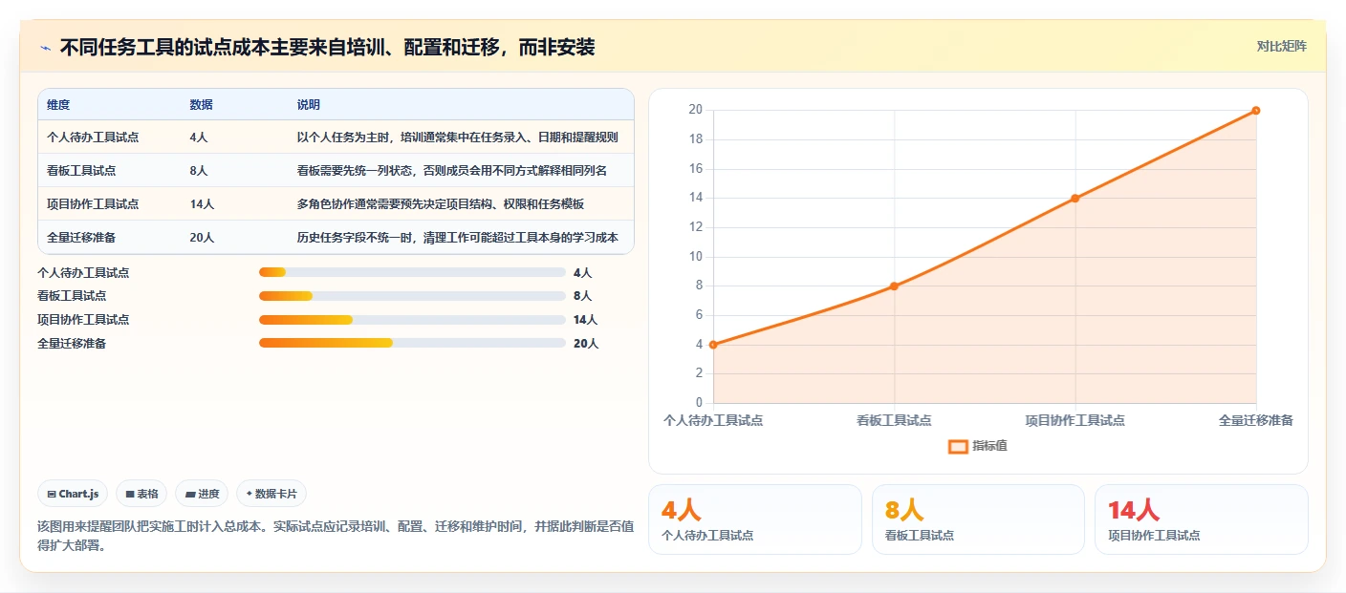The image size is (1346, 593).
Task: Click the description starting with 多角色协作
Action: (440, 204)
